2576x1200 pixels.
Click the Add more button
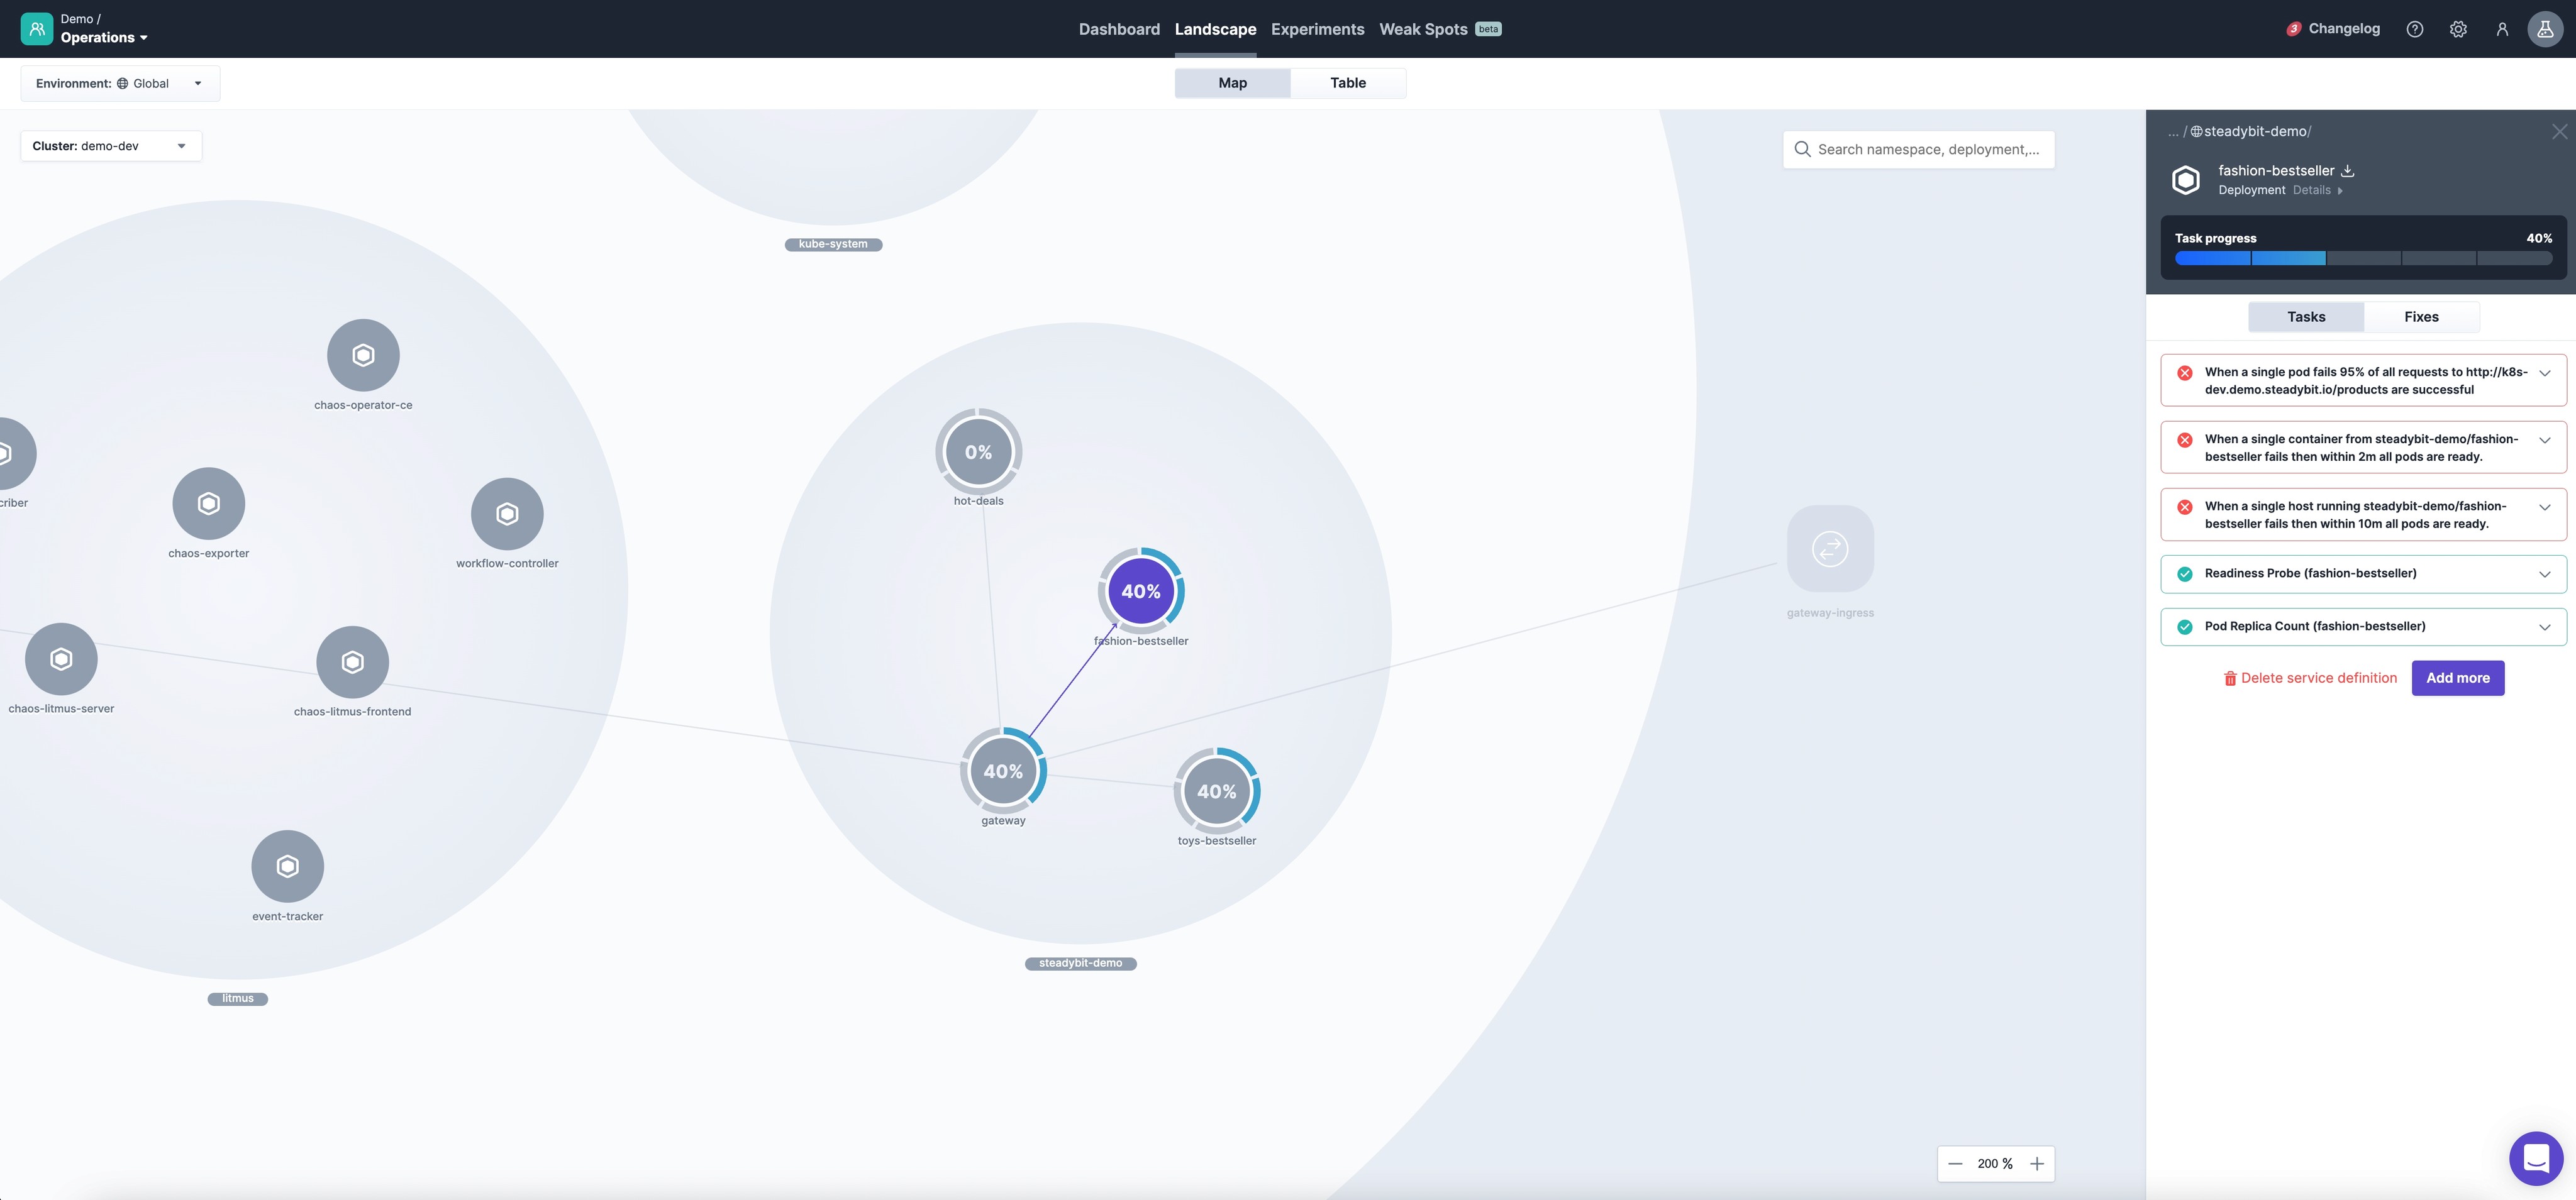click(x=2457, y=678)
